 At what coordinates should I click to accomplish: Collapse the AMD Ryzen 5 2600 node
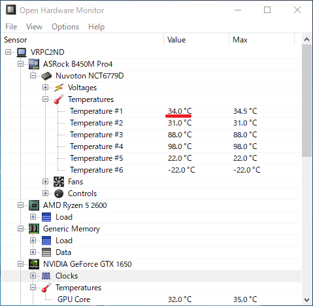pyautogui.click(x=20, y=205)
